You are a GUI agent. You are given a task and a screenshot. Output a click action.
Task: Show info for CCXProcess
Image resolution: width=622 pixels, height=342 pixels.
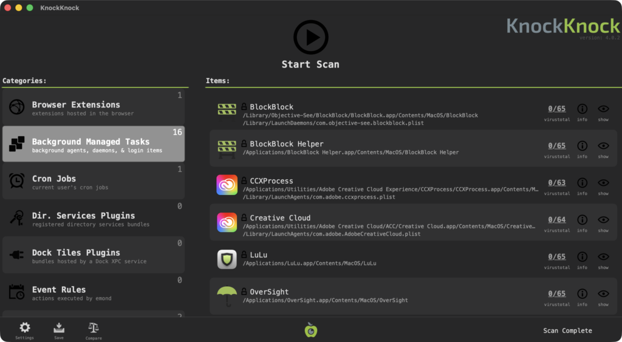[x=582, y=182]
